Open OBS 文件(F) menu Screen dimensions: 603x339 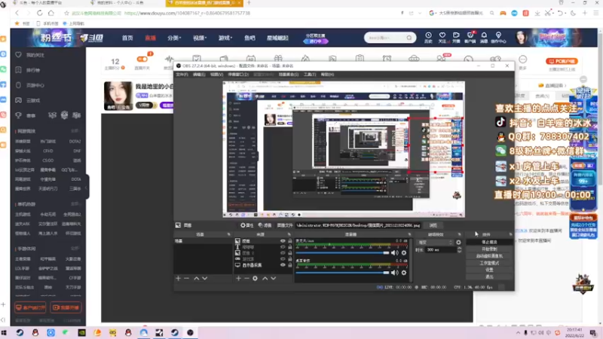[x=182, y=75]
